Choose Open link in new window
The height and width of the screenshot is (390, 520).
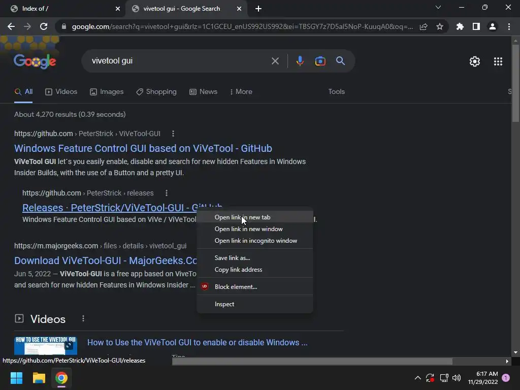click(x=255, y=229)
